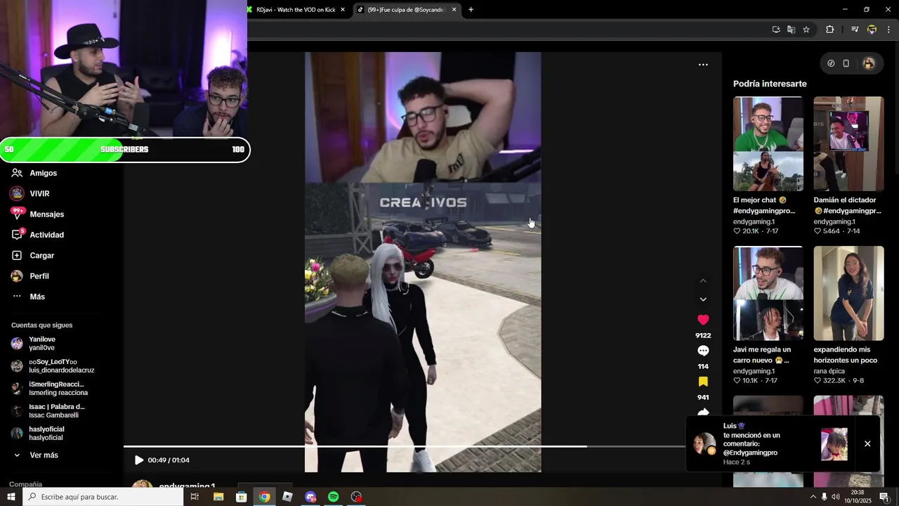Open File Explorer from taskbar
The height and width of the screenshot is (506, 899).
click(218, 497)
